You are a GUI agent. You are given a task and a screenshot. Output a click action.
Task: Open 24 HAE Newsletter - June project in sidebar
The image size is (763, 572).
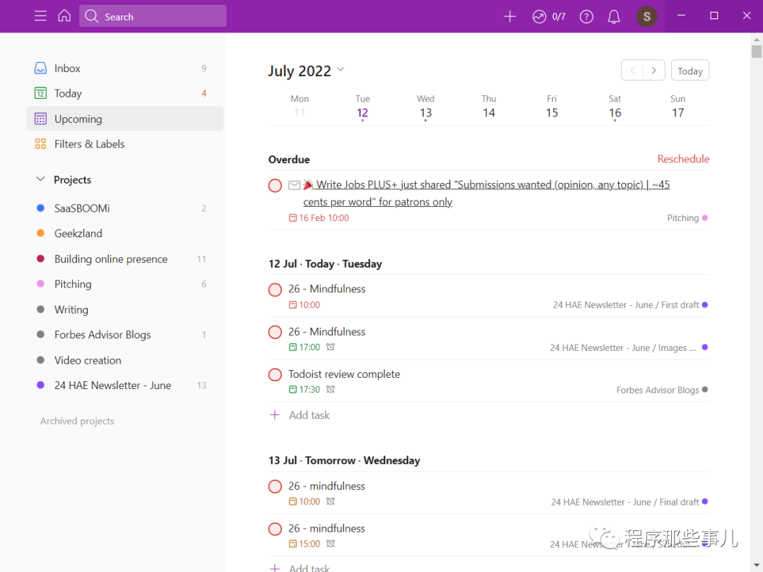pos(124,386)
